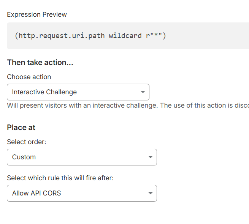Click caret icon beside Custom value
249x224 pixels.
151,157
